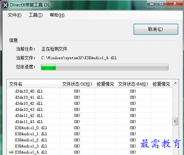
Task: Click the 文件名 column header
Action: coord(33,84)
